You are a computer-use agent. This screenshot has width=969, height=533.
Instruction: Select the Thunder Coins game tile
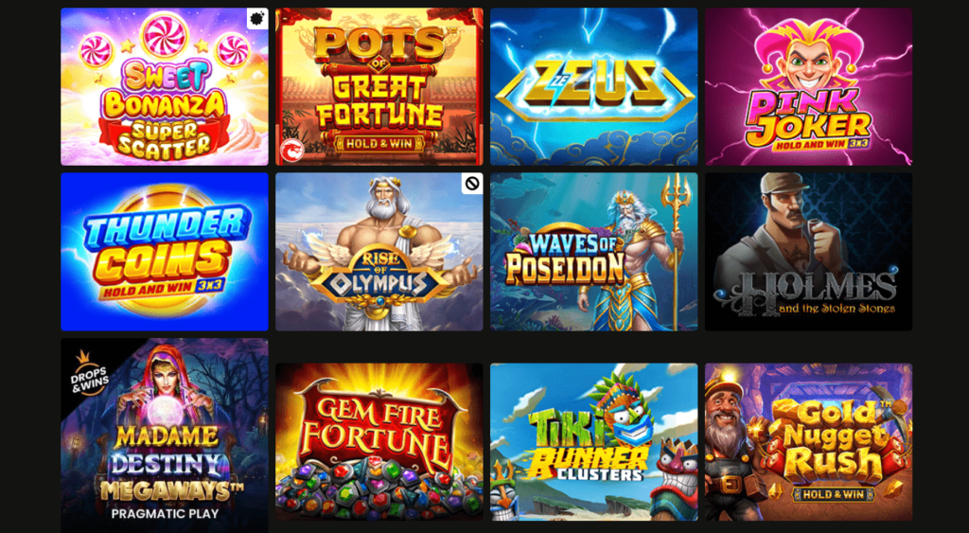165,252
